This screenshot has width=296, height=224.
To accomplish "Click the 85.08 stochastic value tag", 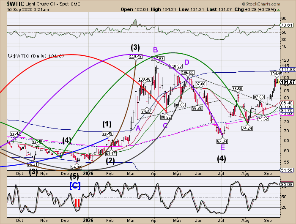I will pos(287,184).
